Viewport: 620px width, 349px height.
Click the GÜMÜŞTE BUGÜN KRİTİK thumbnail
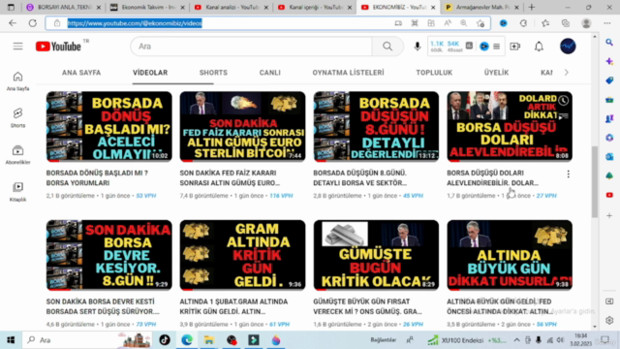tap(376, 255)
